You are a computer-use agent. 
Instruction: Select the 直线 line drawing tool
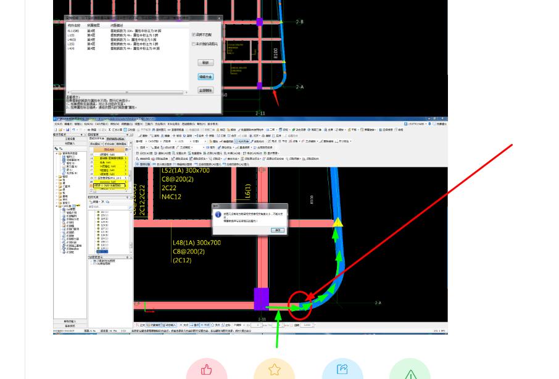(155, 148)
